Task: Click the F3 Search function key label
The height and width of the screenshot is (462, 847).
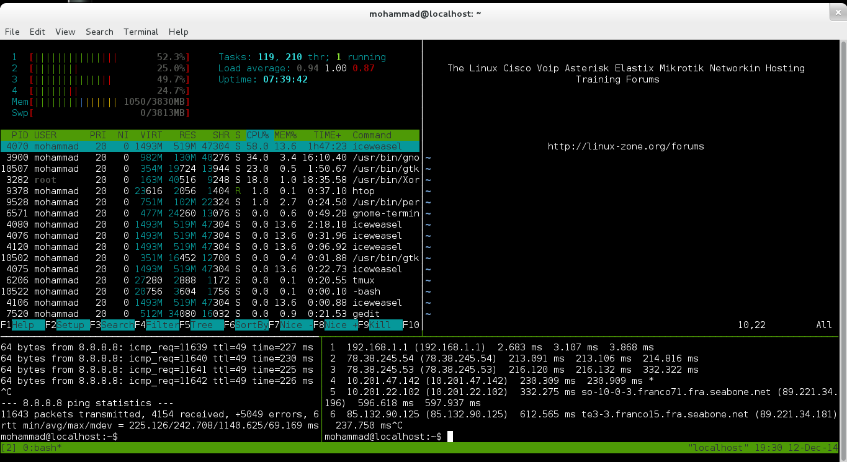Action: pos(117,325)
